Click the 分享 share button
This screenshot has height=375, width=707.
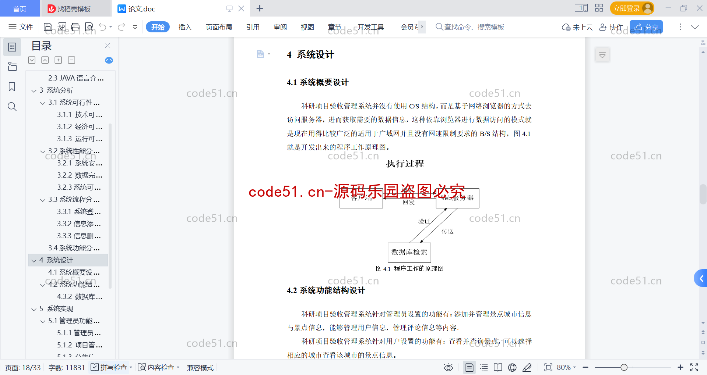[x=646, y=27]
